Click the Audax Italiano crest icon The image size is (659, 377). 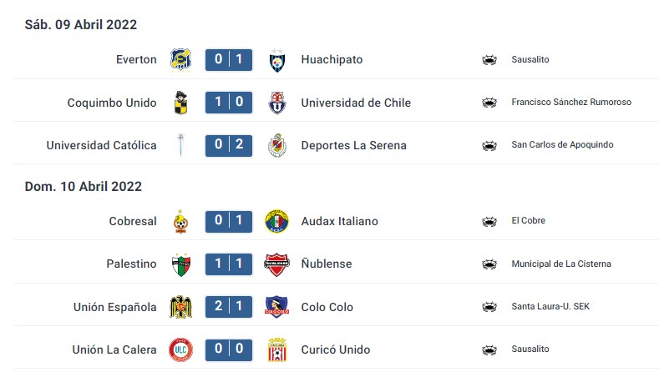(276, 221)
